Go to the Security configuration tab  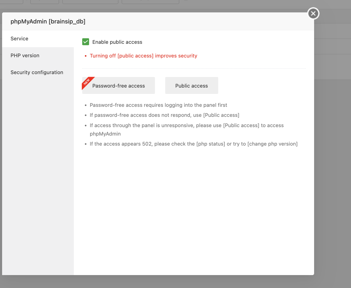pos(37,73)
